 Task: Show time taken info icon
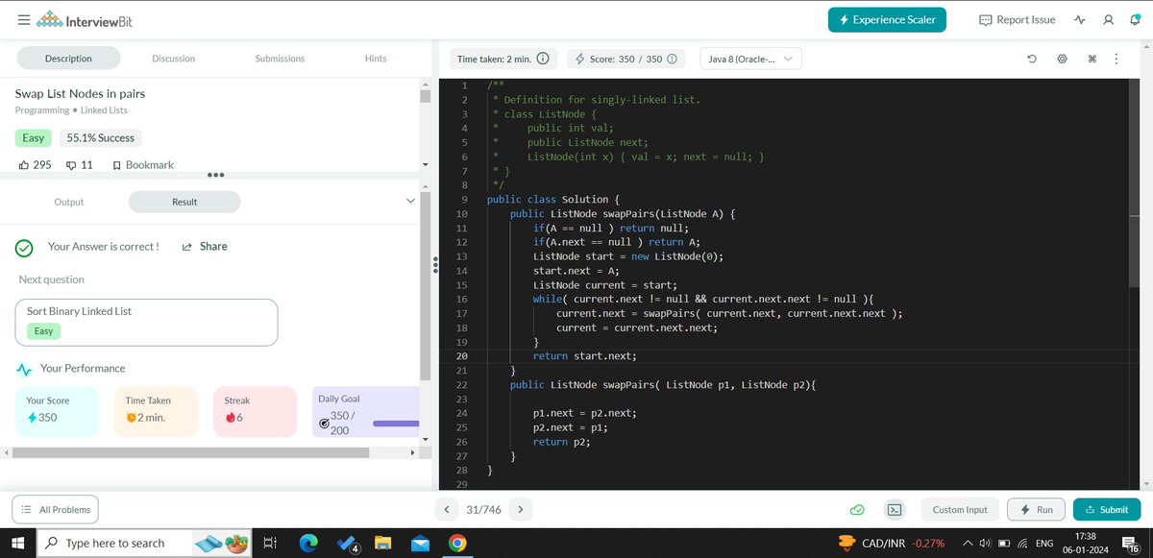(542, 59)
